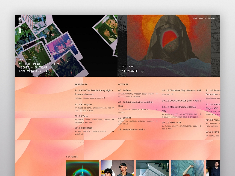Expand the About dropdown in the navigation
The width and height of the screenshot is (235, 176).
click(202, 18)
